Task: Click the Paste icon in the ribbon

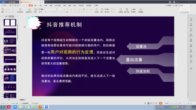Action: click(x=3, y=10)
